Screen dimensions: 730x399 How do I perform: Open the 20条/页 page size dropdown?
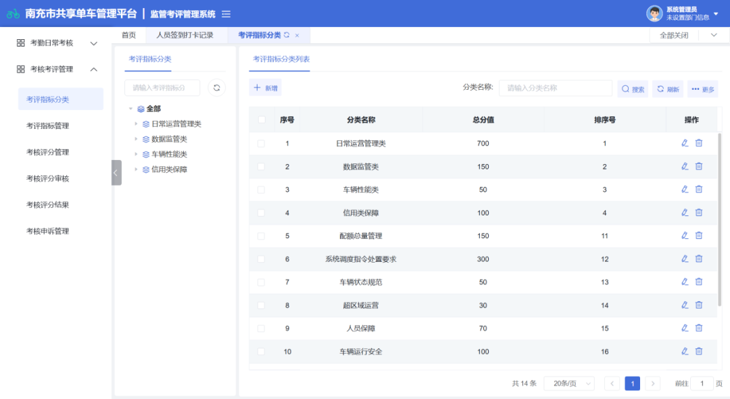tap(569, 383)
